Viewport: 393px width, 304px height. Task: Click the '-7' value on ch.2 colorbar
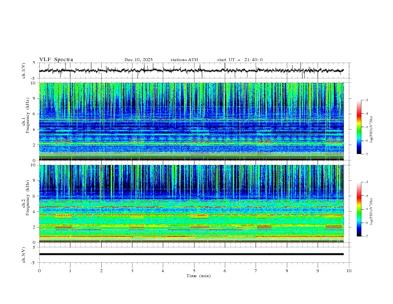coord(366,236)
